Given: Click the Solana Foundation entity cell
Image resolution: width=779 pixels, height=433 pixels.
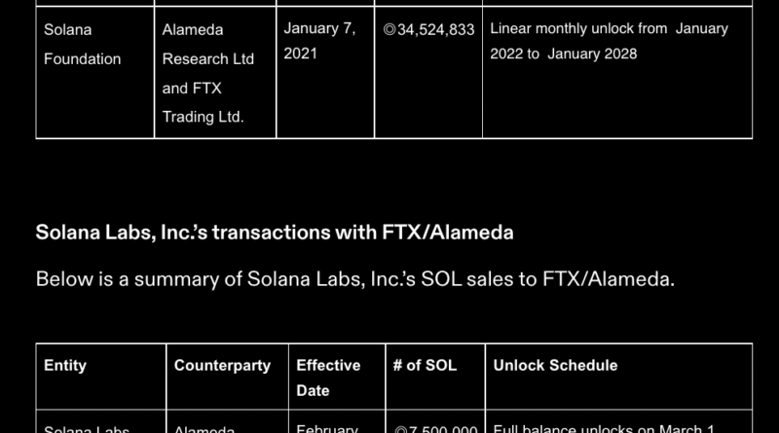Looking at the screenshot, I should (82, 44).
